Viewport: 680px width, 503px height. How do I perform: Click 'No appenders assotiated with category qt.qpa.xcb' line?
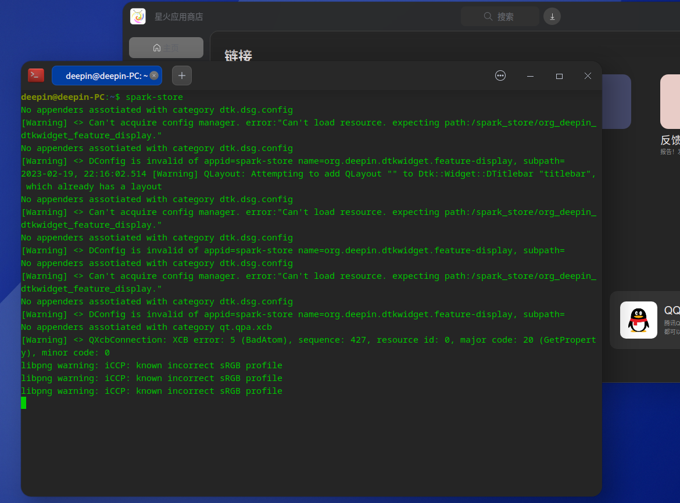[146, 327]
